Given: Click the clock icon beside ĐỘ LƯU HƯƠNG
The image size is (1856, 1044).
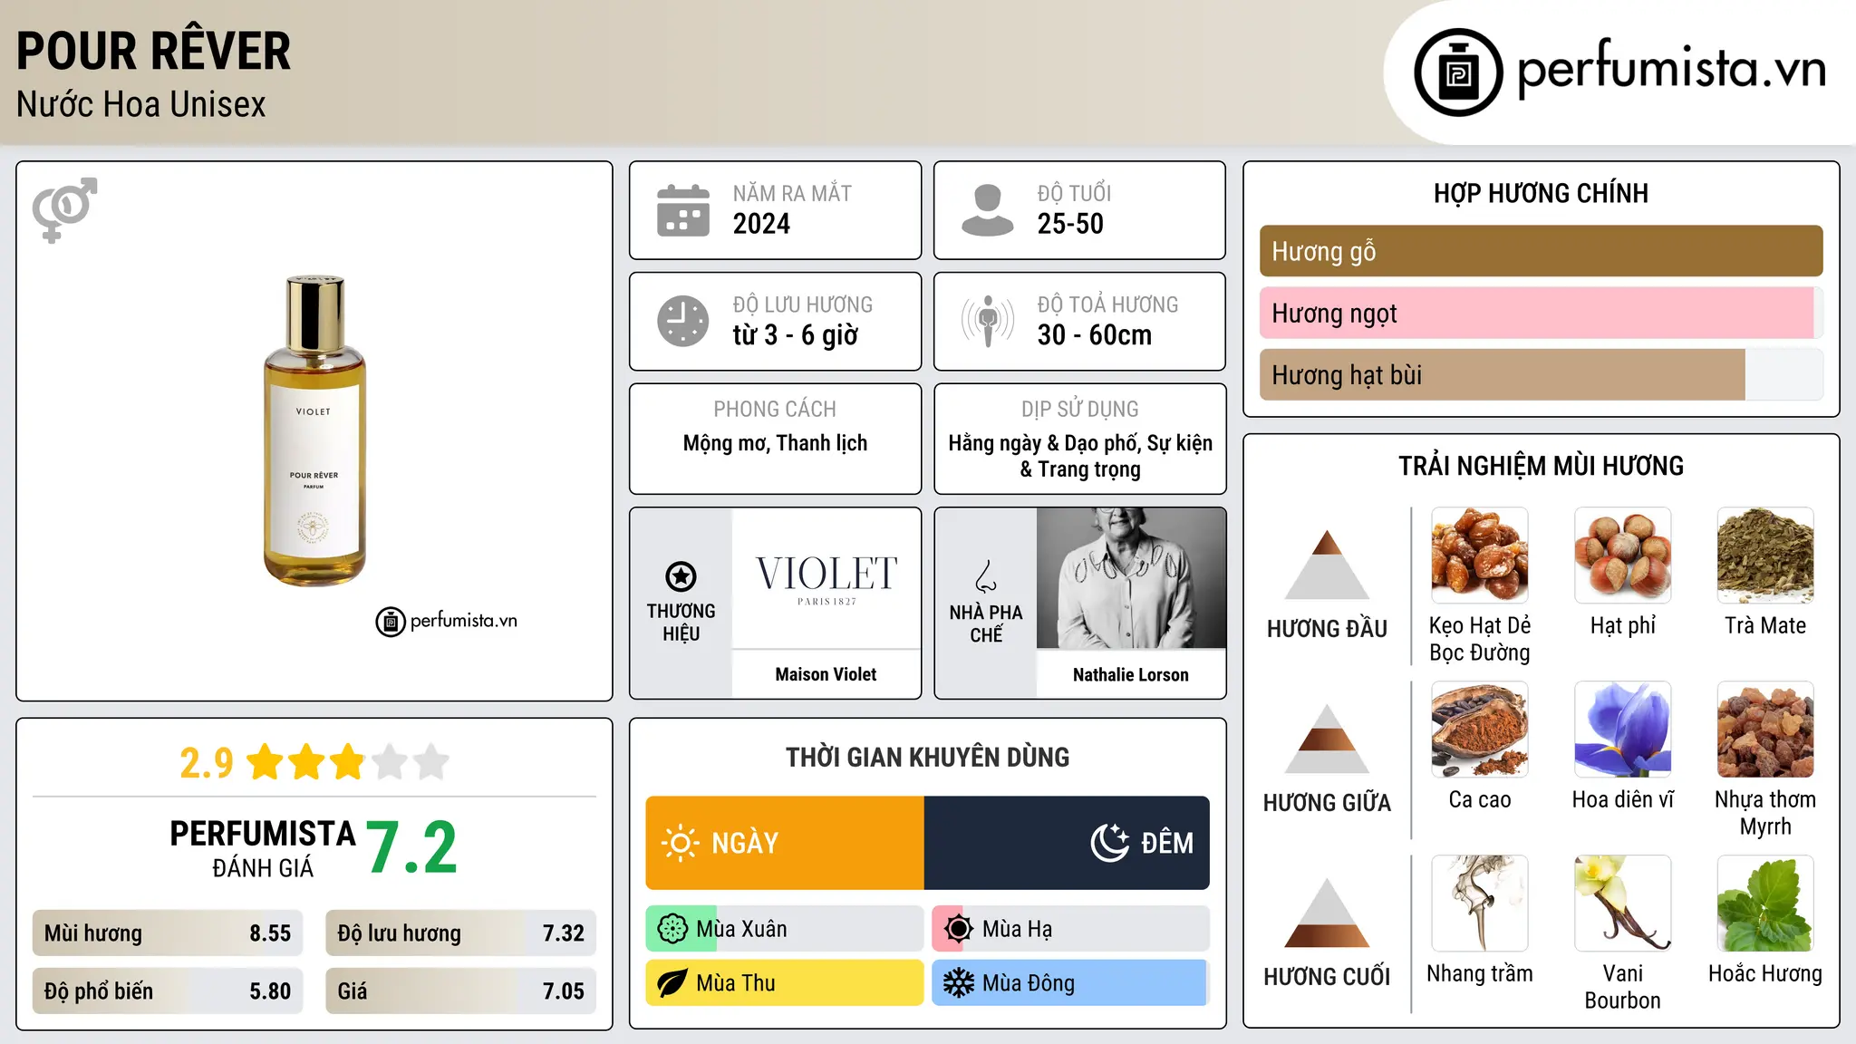Looking at the screenshot, I should point(682,321).
